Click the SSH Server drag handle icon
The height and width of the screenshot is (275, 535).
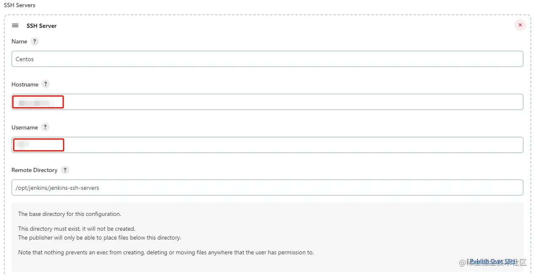pyautogui.click(x=15, y=25)
